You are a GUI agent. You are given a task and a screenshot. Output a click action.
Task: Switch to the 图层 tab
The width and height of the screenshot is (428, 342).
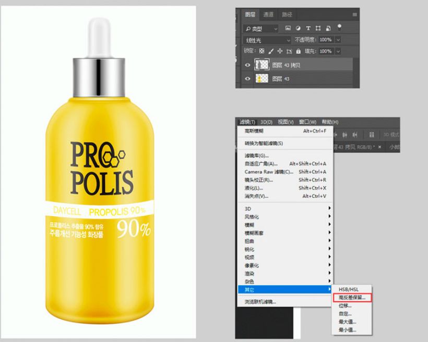tap(250, 15)
